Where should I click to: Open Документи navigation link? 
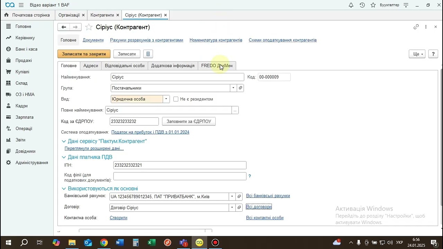(93, 40)
